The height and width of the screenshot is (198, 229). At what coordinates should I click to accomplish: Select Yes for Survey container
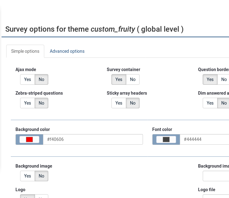tap(119, 79)
